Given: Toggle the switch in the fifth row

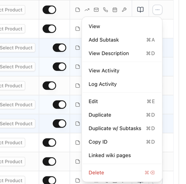Looking at the screenshot, I should coord(49,86).
